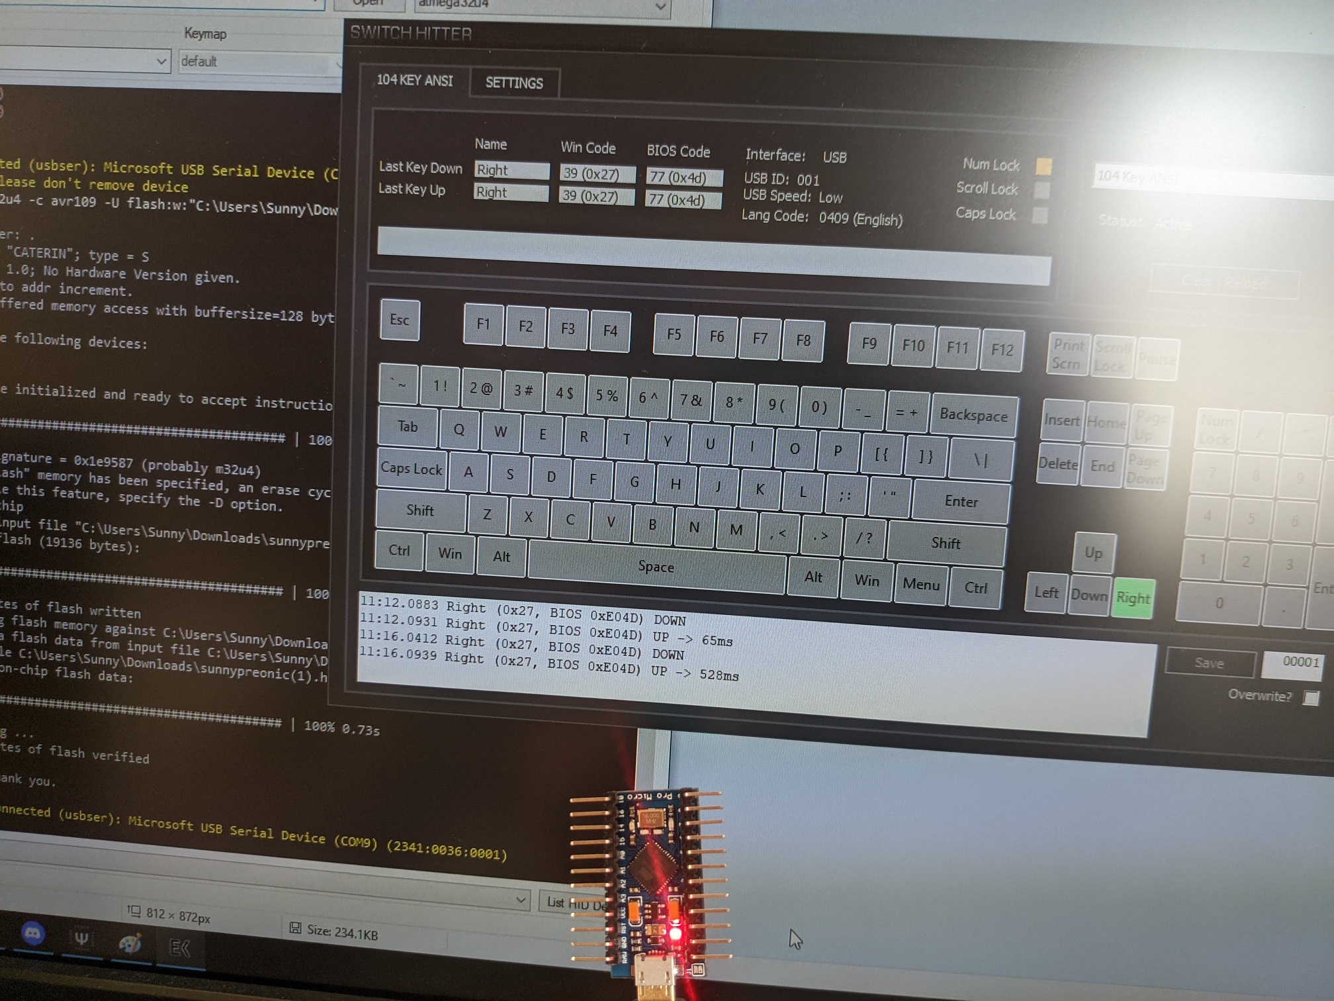The width and height of the screenshot is (1334, 1001).
Task: Click the Print Scrn key tile
Action: (x=1068, y=354)
